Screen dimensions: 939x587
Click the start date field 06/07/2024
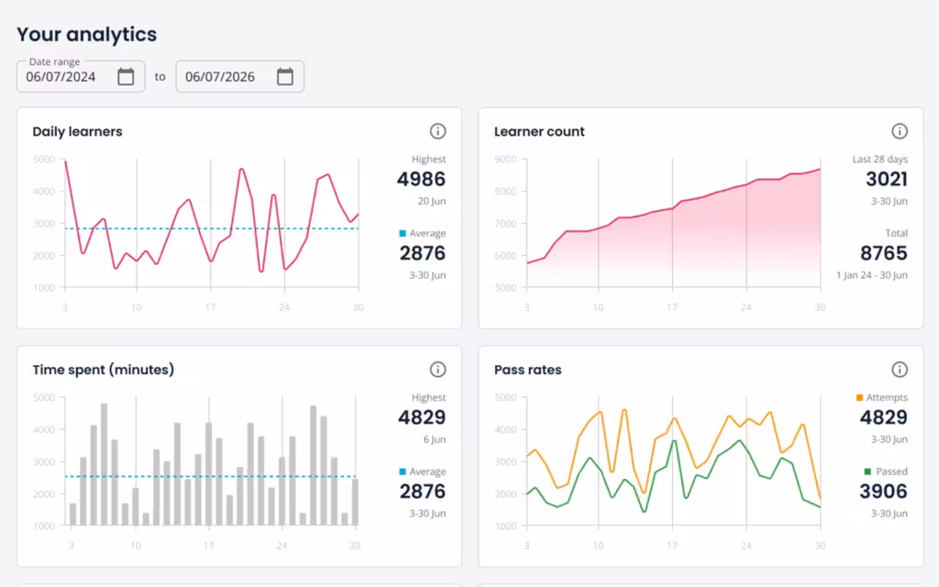tap(81, 77)
